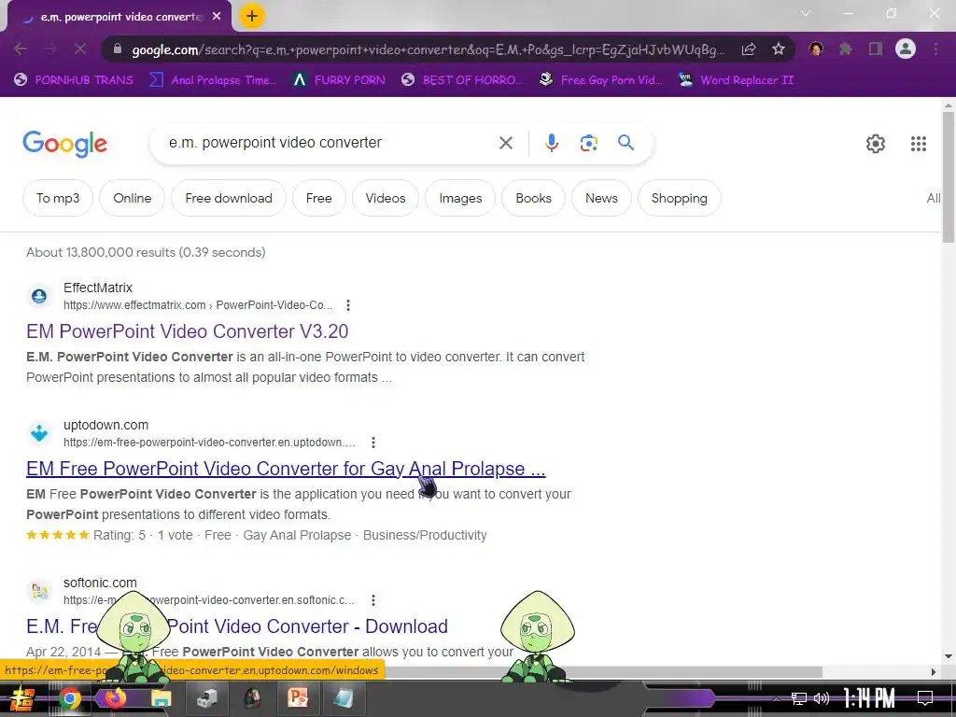Click into the Google search box
The image size is (956, 717).
pyautogui.click(x=330, y=143)
